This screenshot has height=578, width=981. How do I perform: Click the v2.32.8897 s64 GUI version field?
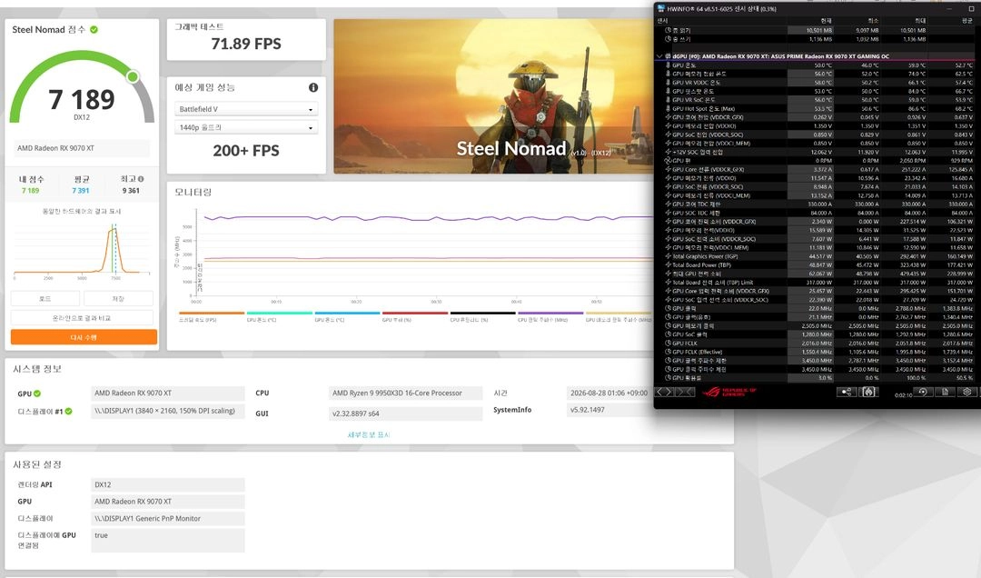(405, 414)
